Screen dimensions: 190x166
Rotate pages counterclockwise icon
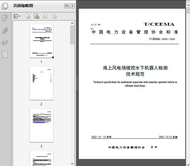point(45,16)
